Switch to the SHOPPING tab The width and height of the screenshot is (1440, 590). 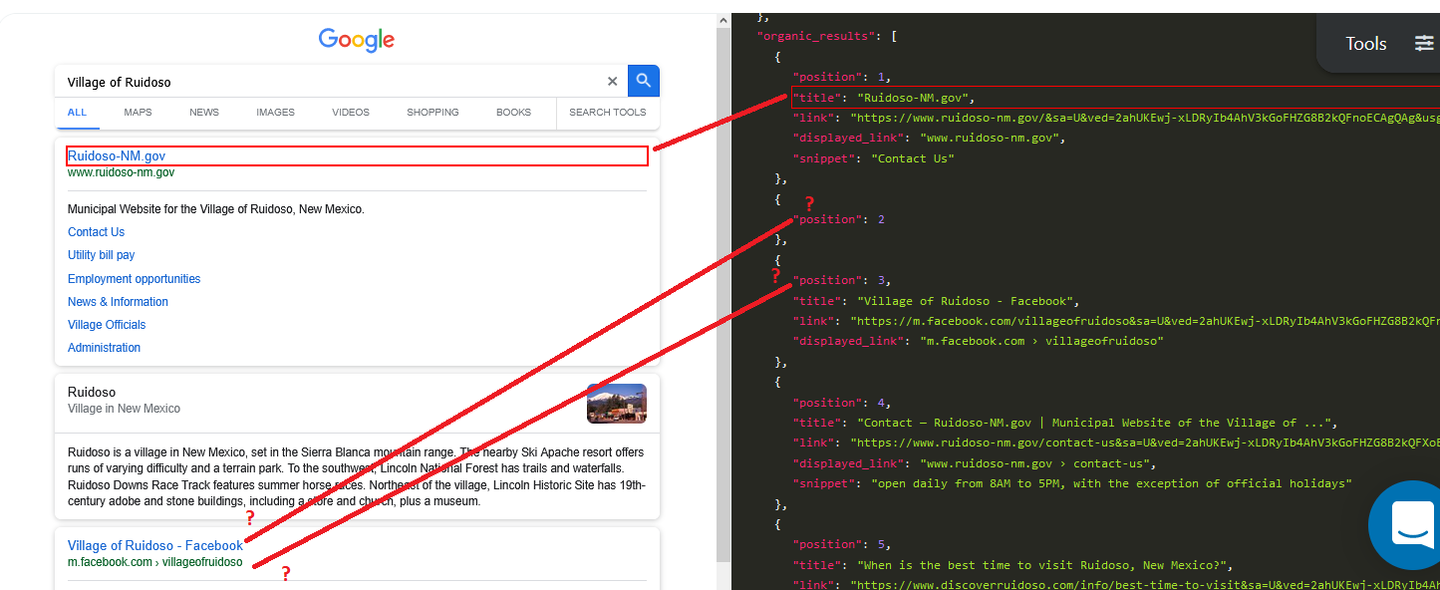pyautogui.click(x=432, y=112)
